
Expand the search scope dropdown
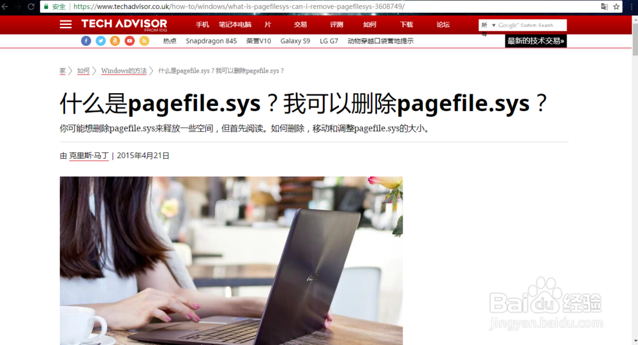coord(488,26)
